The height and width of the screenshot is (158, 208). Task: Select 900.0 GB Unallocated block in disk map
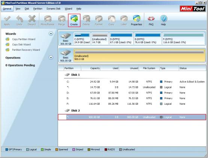pos(139,56)
